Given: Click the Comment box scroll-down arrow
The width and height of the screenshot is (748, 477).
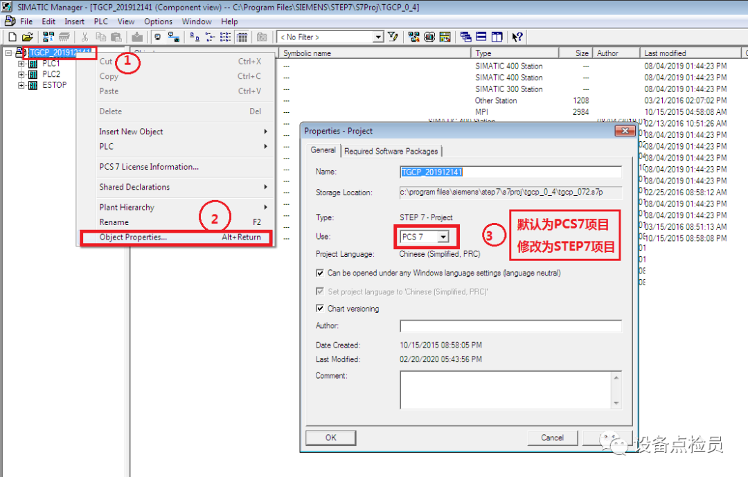Looking at the screenshot, I should coord(616,403).
